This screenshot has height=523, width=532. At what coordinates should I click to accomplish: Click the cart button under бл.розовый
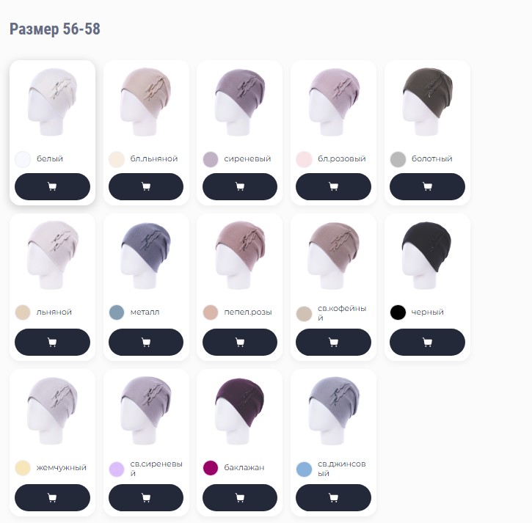click(334, 186)
